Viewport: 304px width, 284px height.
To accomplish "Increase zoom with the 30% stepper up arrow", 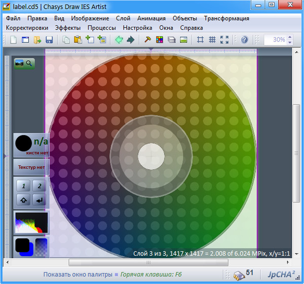I will (289, 37).
